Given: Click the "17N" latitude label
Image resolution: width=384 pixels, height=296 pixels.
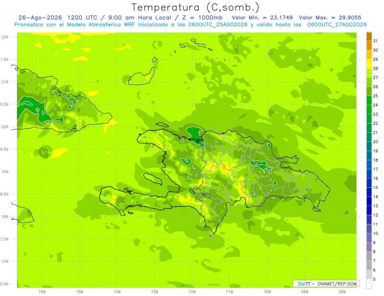Looking at the screenshot, I should coord(5,262).
